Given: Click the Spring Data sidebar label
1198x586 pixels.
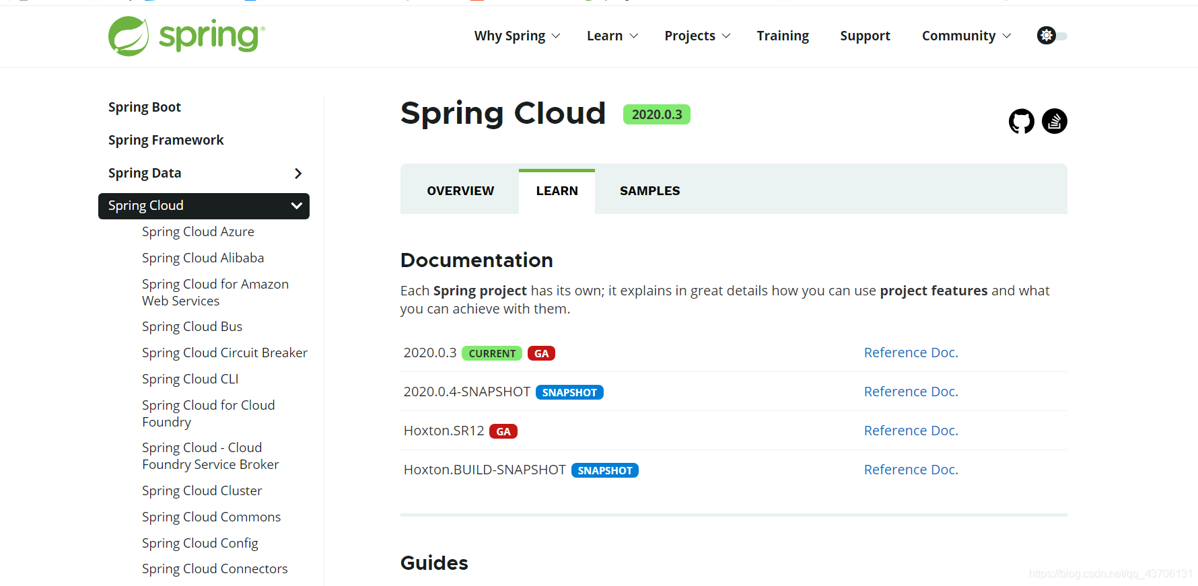Looking at the screenshot, I should (145, 174).
